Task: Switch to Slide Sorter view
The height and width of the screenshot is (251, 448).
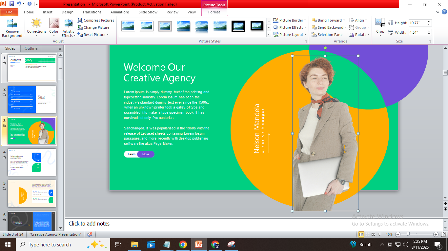Action: (x=367, y=234)
